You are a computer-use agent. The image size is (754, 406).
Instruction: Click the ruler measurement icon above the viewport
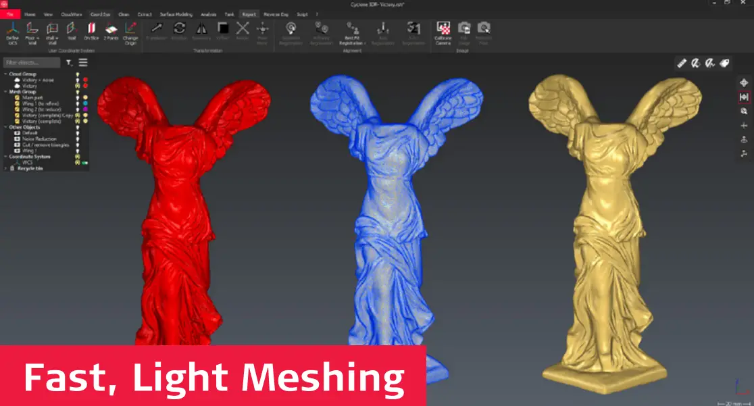682,62
